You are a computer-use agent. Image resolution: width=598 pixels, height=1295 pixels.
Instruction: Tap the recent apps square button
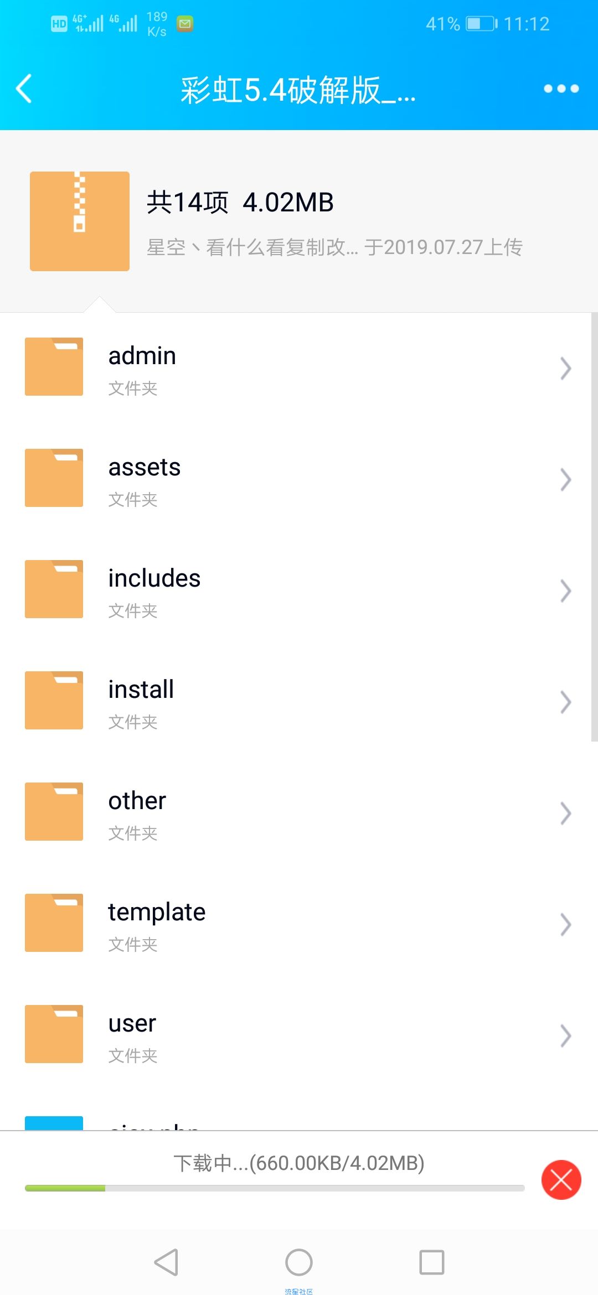coord(432,1262)
